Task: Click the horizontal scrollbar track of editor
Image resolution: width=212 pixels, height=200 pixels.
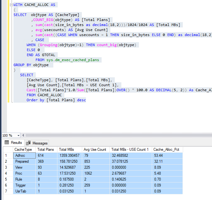Action: click(x=119, y=135)
